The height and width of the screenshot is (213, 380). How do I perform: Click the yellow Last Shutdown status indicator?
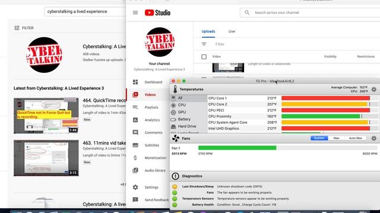click(175, 186)
